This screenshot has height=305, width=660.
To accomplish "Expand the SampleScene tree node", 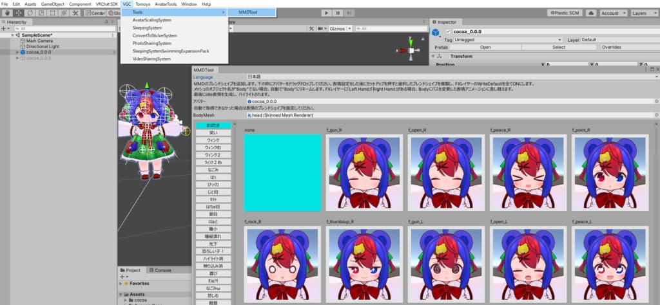I will coord(13,35).
